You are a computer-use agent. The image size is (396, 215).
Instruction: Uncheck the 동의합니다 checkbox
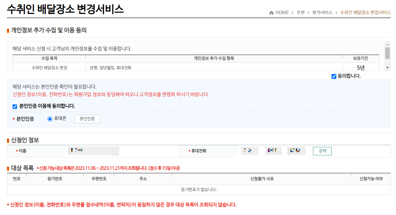pyautogui.click(x=333, y=77)
